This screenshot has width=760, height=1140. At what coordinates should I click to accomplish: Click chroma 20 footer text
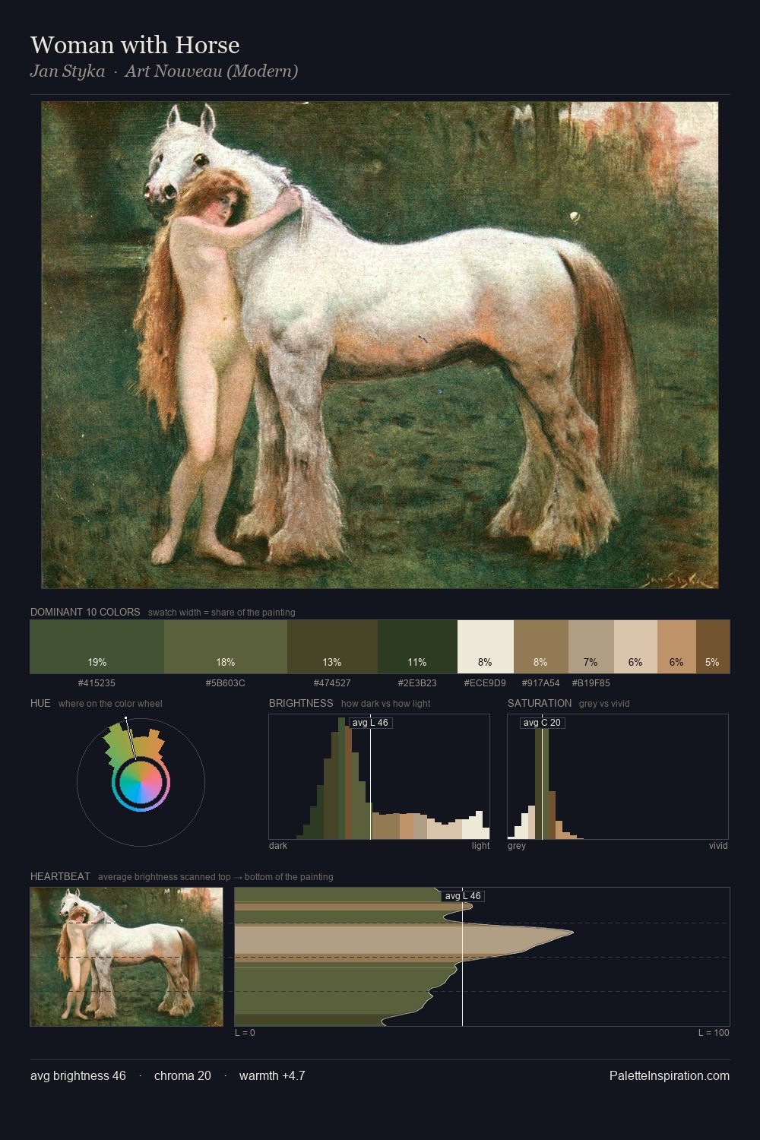pos(182,1075)
